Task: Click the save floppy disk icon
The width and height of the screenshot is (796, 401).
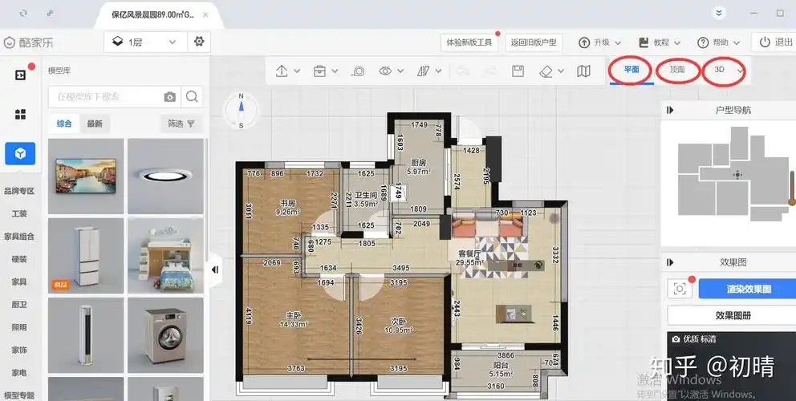Action: pyautogui.click(x=518, y=71)
